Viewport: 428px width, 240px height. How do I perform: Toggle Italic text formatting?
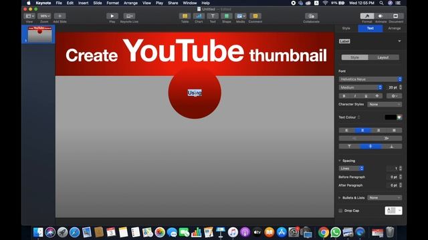point(355,96)
